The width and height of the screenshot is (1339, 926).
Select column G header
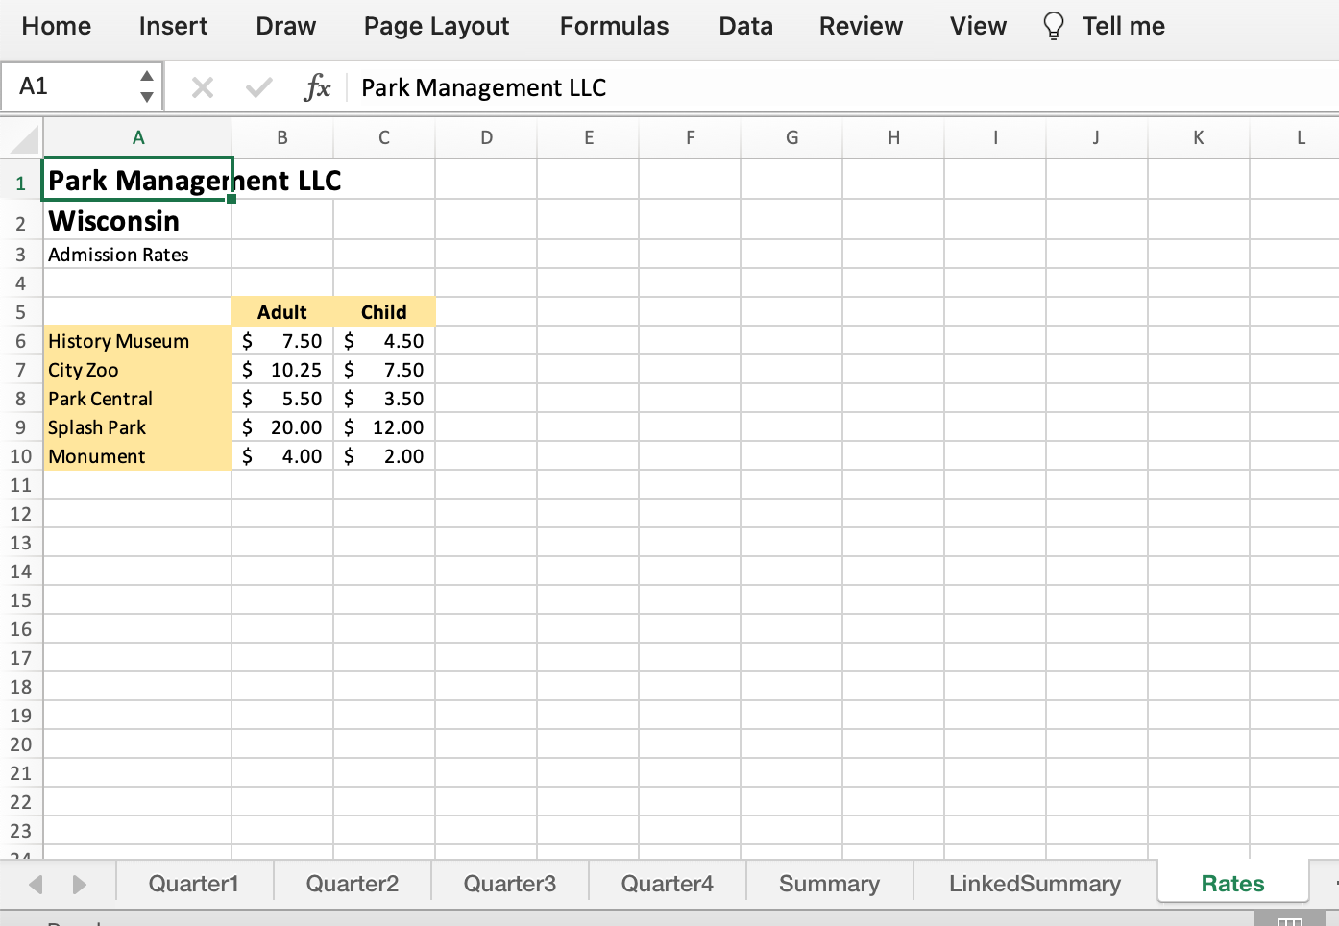[791, 137]
